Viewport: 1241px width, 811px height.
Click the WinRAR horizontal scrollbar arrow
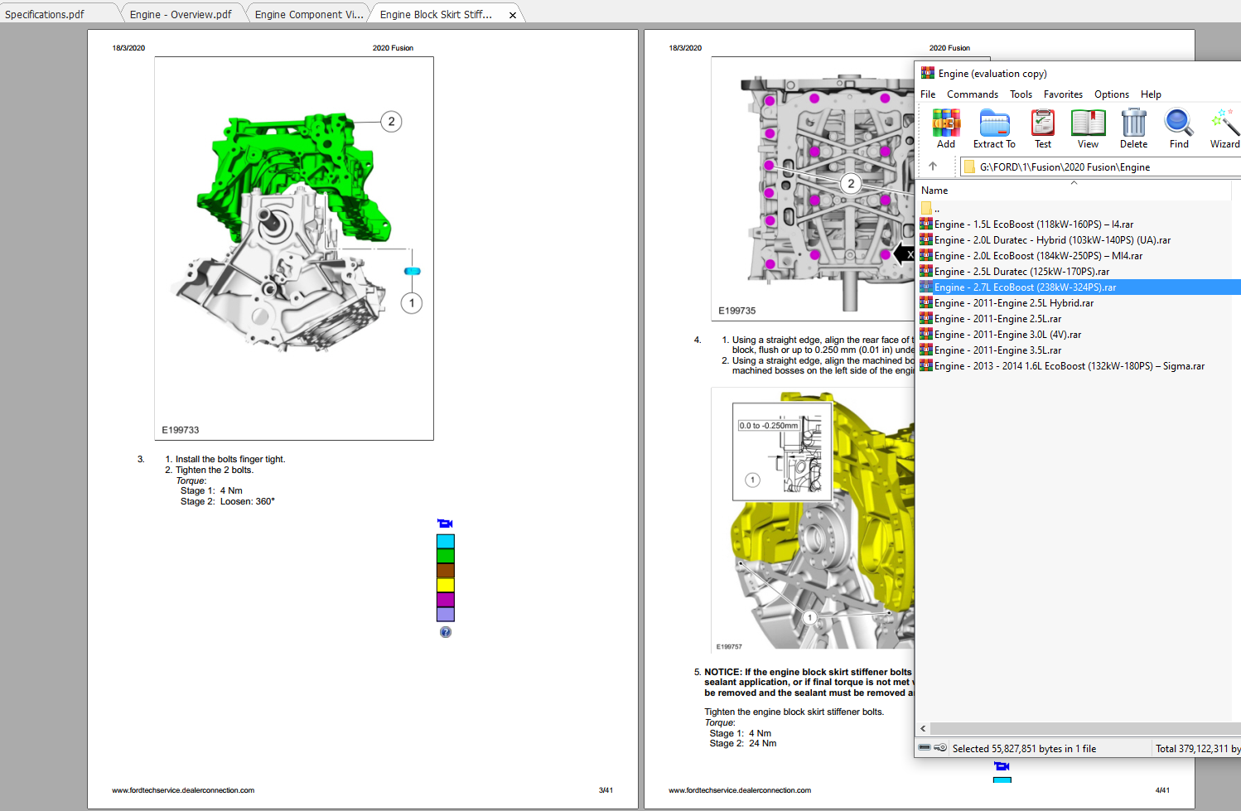click(x=922, y=728)
